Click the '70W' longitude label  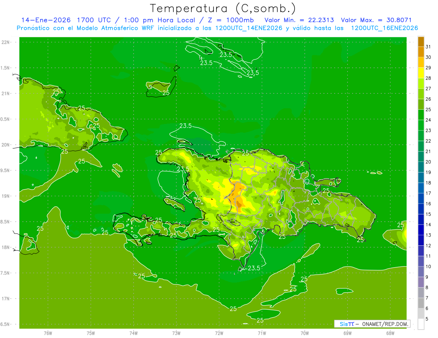point(305,333)
